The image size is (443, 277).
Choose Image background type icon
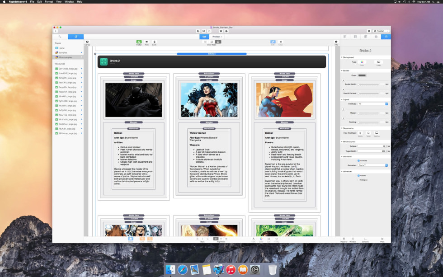pyautogui.click(x=379, y=62)
